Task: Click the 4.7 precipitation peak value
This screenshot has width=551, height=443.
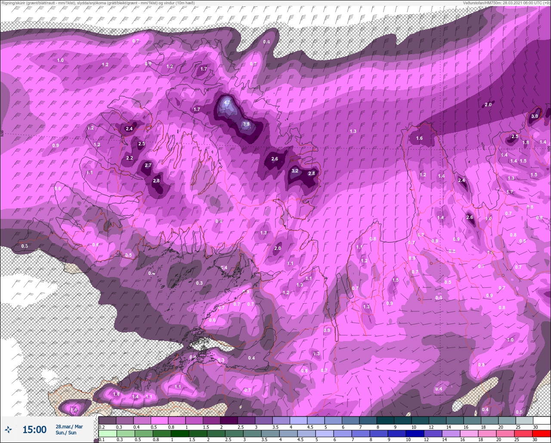Action: point(228,102)
